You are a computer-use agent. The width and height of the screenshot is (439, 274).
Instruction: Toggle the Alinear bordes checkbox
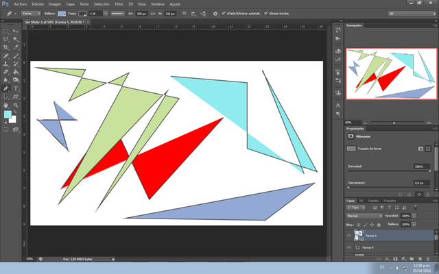point(266,13)
